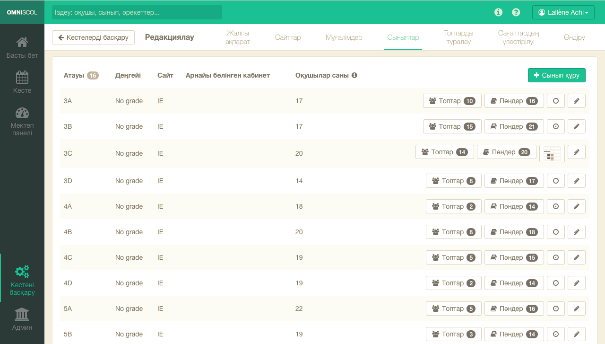Click the question mark help icon
The height and width of the screenshot is (344, 605).
click(516, 12)
